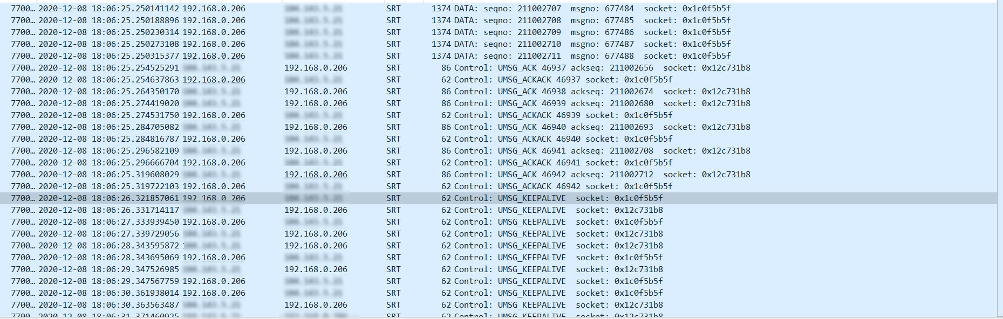Select the UMSG_ACKACK 46937 control packet
The width and height of the screenshot is (1003, 319).
pos(486,79)
